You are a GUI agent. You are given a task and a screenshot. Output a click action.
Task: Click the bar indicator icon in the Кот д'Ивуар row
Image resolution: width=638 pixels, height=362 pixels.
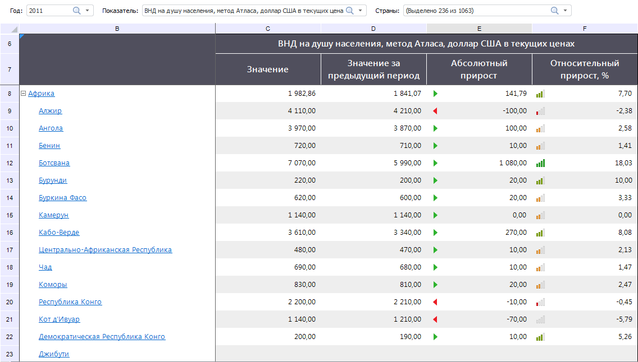pyautogui.click(x=540, y=319)
